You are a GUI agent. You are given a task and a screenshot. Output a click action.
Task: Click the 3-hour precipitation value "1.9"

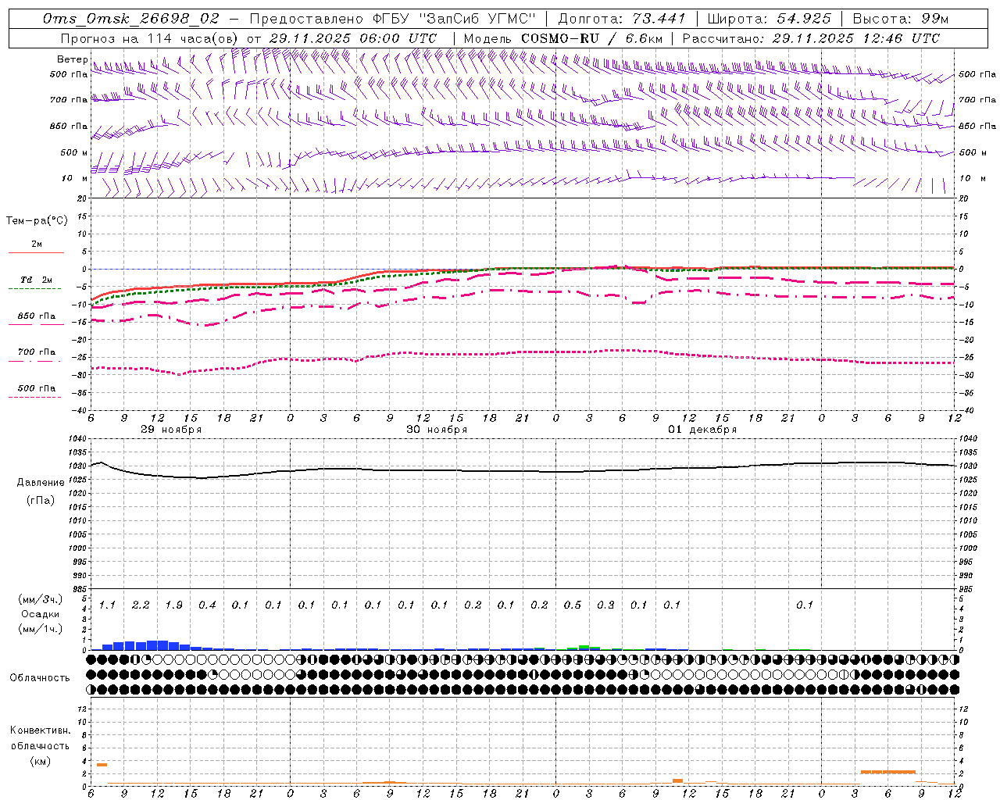click(x=173, y=605)
